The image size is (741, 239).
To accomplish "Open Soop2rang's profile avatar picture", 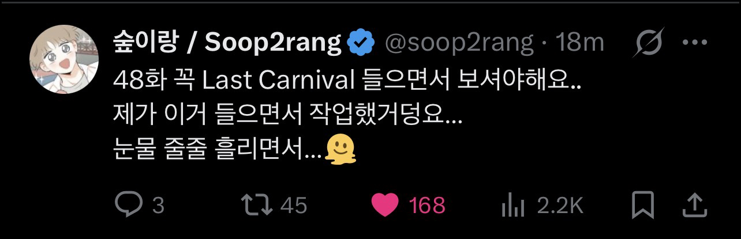I will pos(63,59).
